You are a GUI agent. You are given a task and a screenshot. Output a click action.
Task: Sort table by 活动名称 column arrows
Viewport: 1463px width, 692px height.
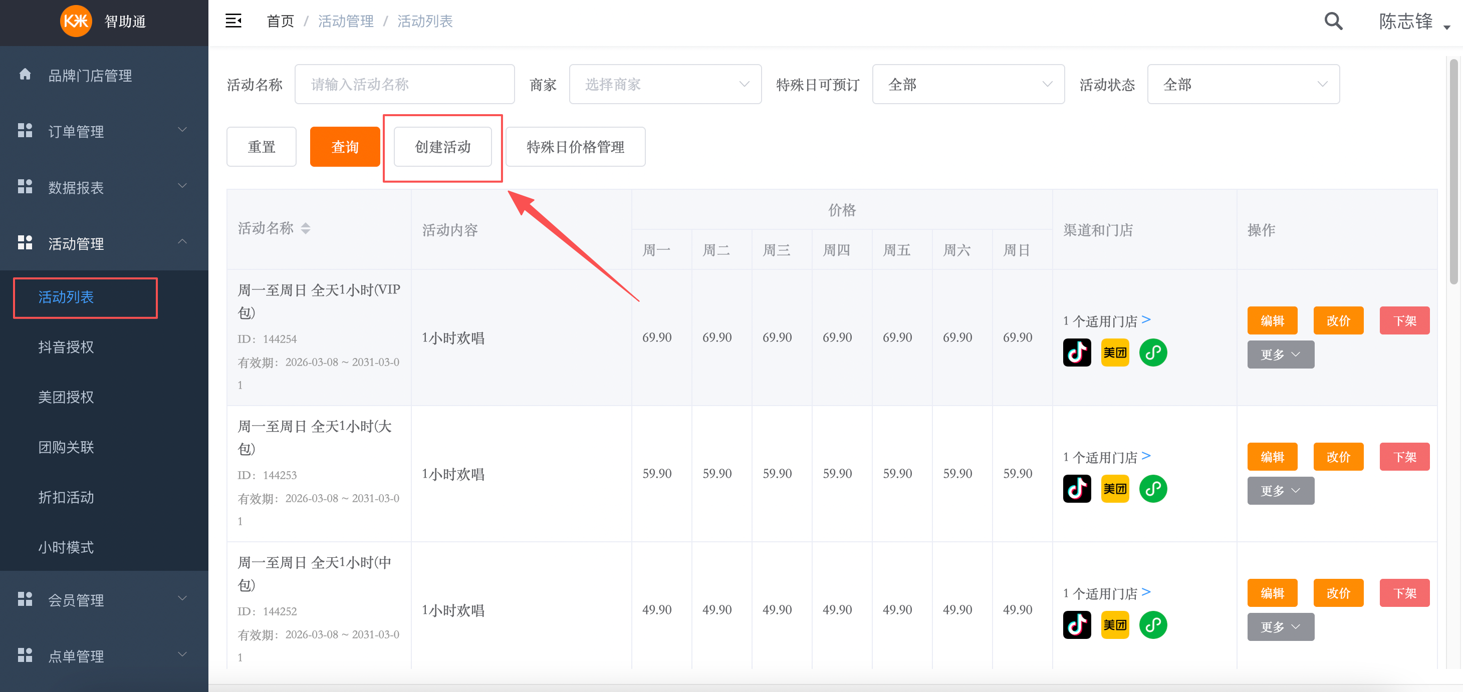306,228
